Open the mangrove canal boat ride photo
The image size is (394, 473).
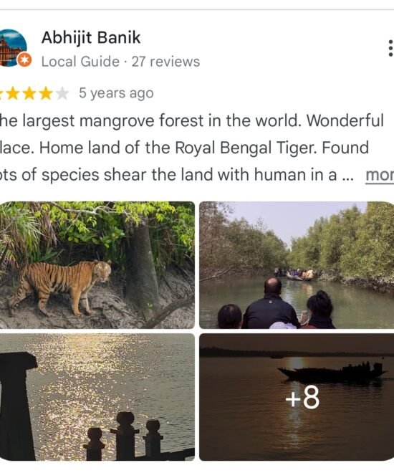[297, 265]
